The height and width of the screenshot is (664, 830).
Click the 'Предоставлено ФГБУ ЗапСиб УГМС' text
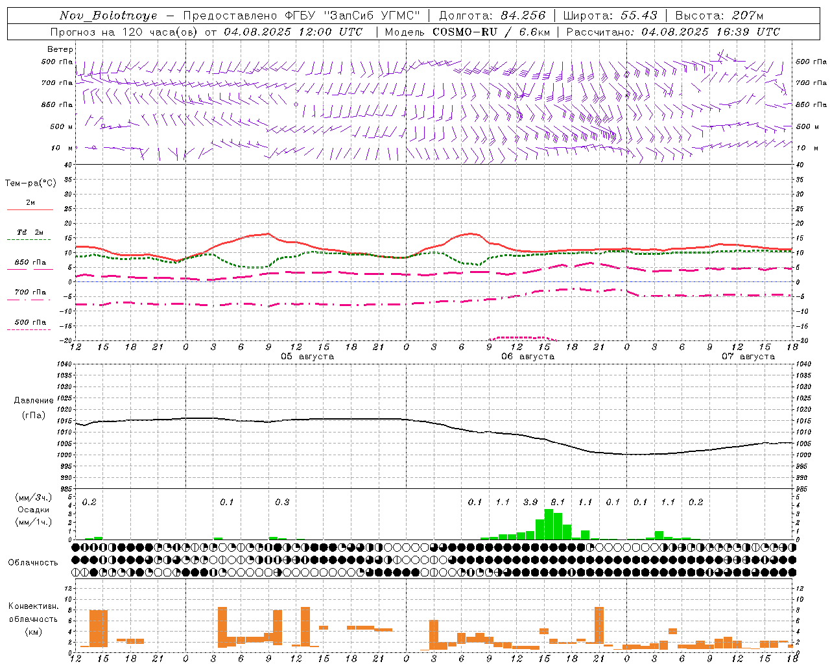click(x=302, y=16)
